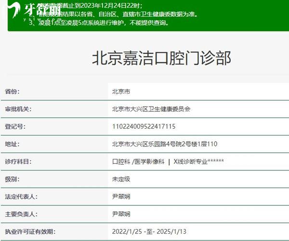Viewport: 289px width, 241px height.
Task: Select the 审批机关 label
Action: pyautogui.click(x=18, y=109)
